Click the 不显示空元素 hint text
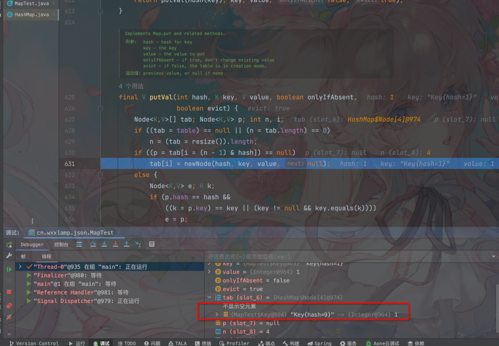The image size is (499, 346). (x=239, y=306)
